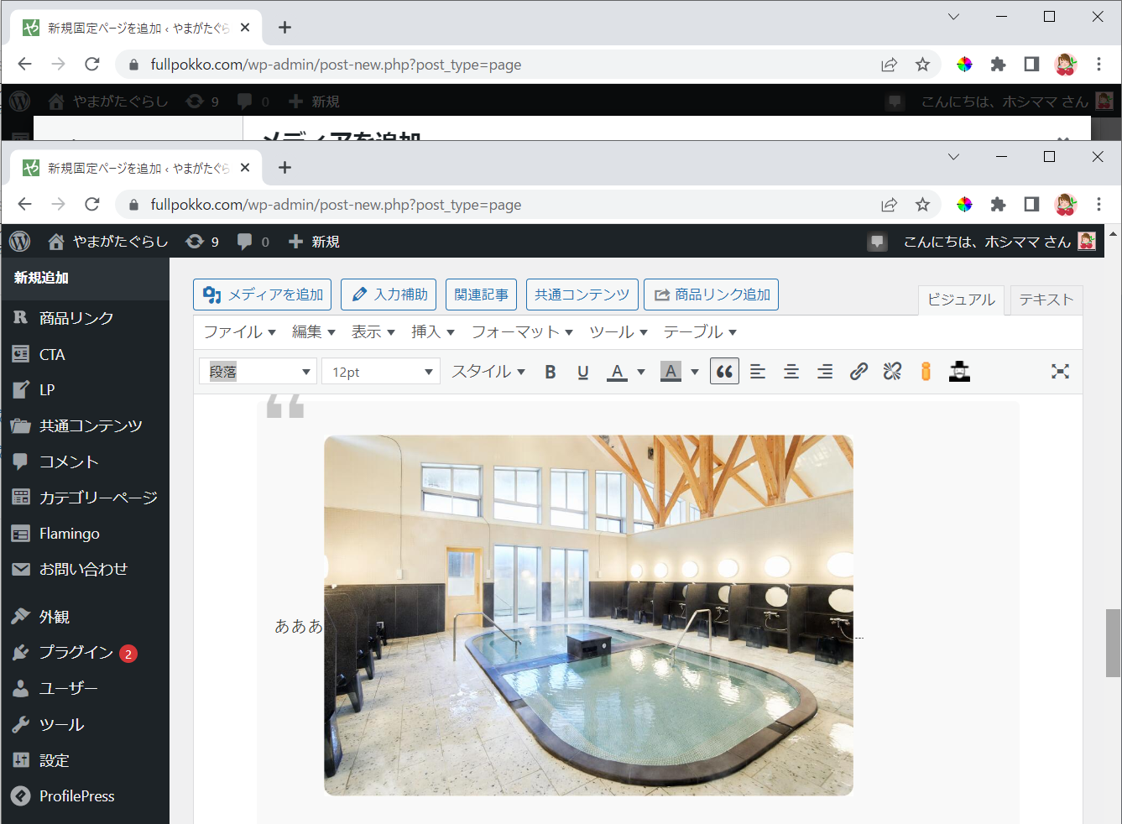
Task: Click the メディアを追加 button
Action: (263, 295)
